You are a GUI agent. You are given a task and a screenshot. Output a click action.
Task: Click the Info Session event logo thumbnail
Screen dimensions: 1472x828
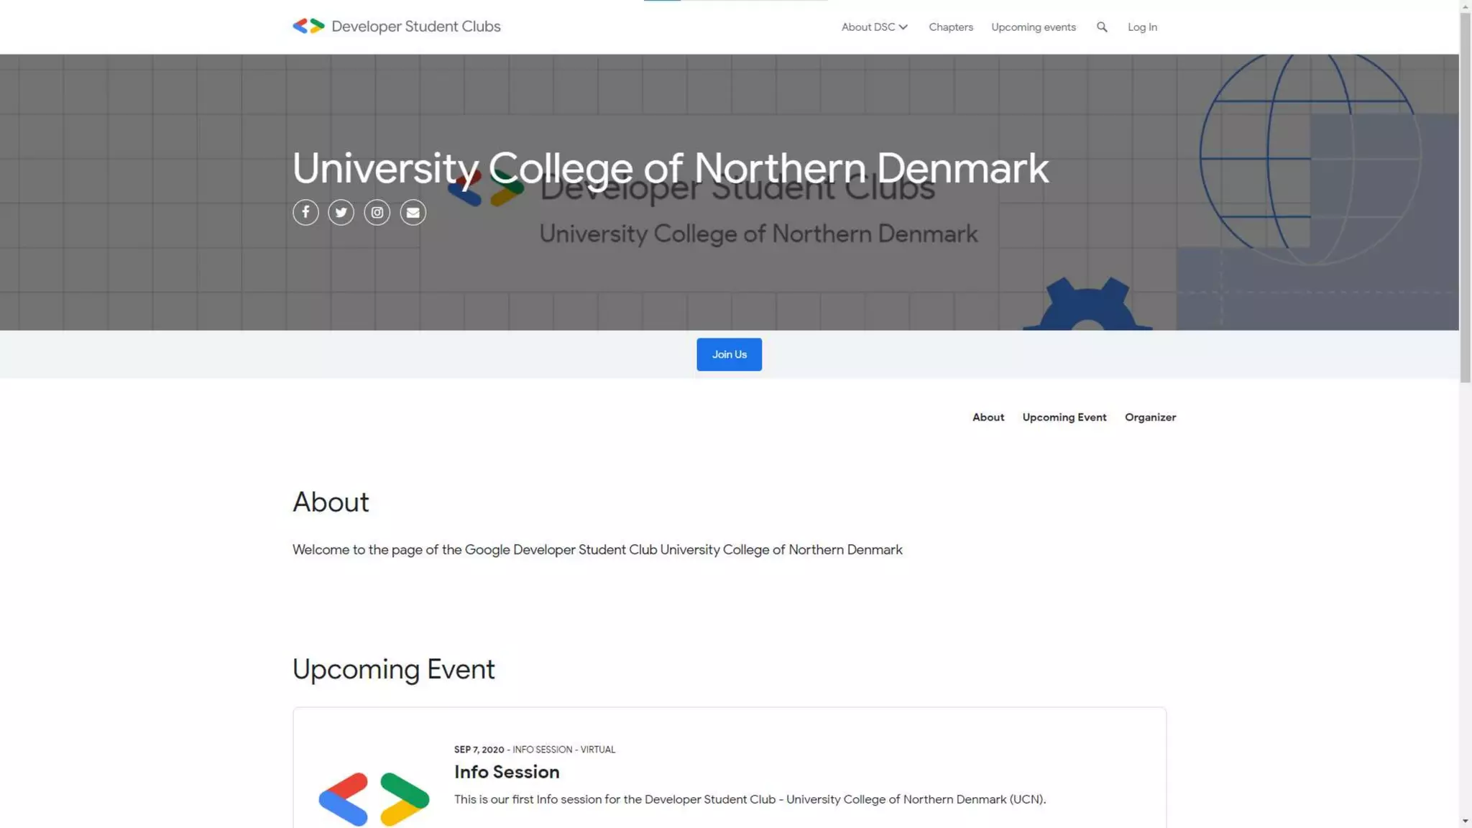[x=374, y=799]
